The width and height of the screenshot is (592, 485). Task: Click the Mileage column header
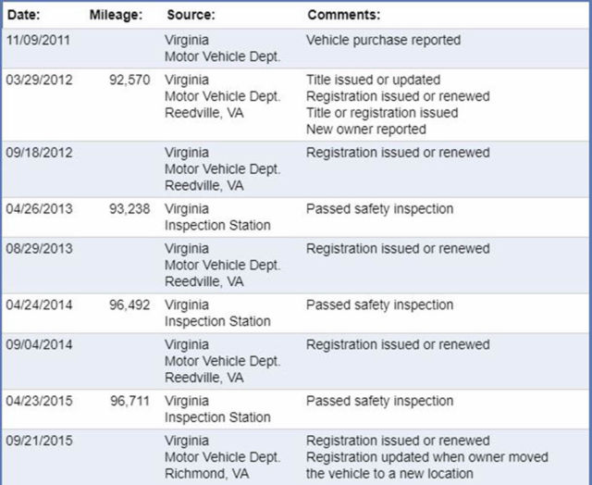(116, 16)
